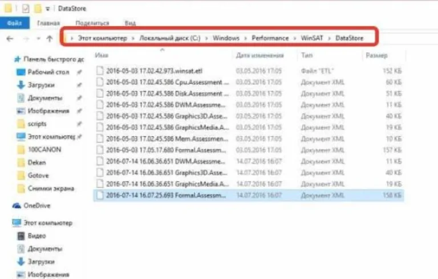Sort by the Имя column header
The width and height of the screenshot is (438, 279).
pos(102,55)
